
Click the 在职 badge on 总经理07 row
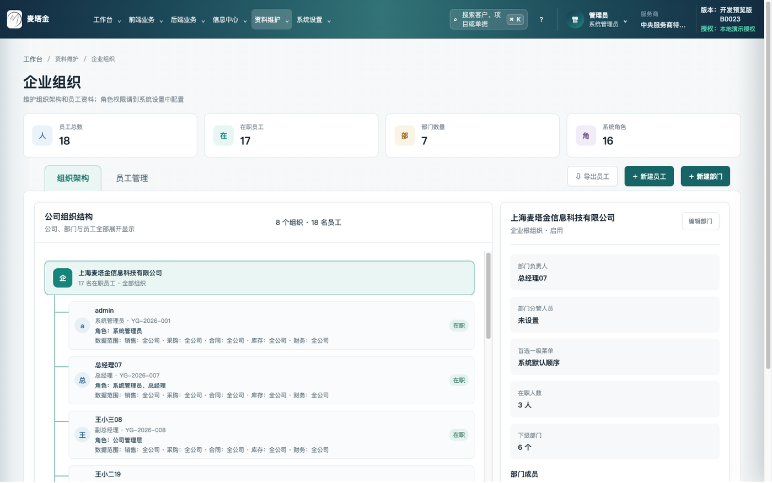click(459, 380)
